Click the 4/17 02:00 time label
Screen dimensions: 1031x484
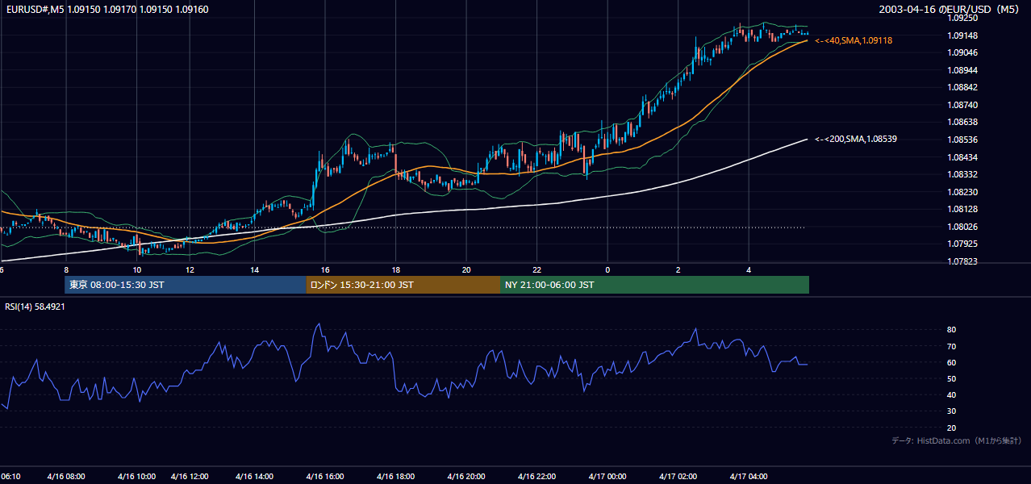(x=678, y=476)
